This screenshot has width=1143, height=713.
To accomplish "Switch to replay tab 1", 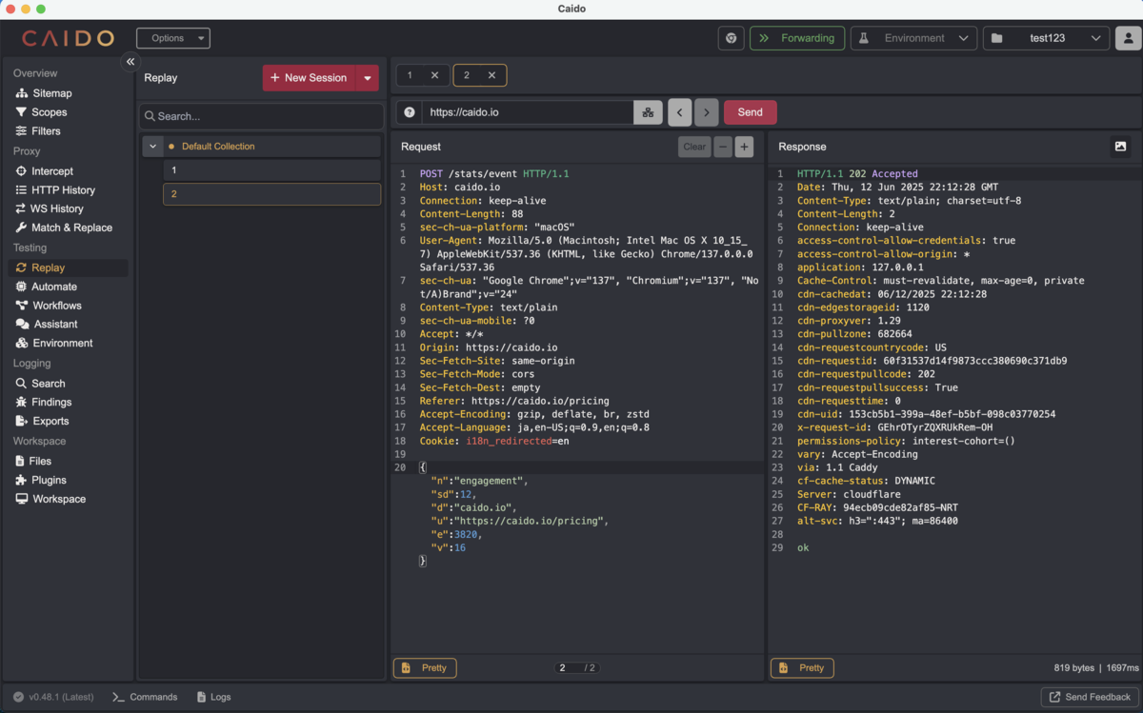I will pos(411,75).
